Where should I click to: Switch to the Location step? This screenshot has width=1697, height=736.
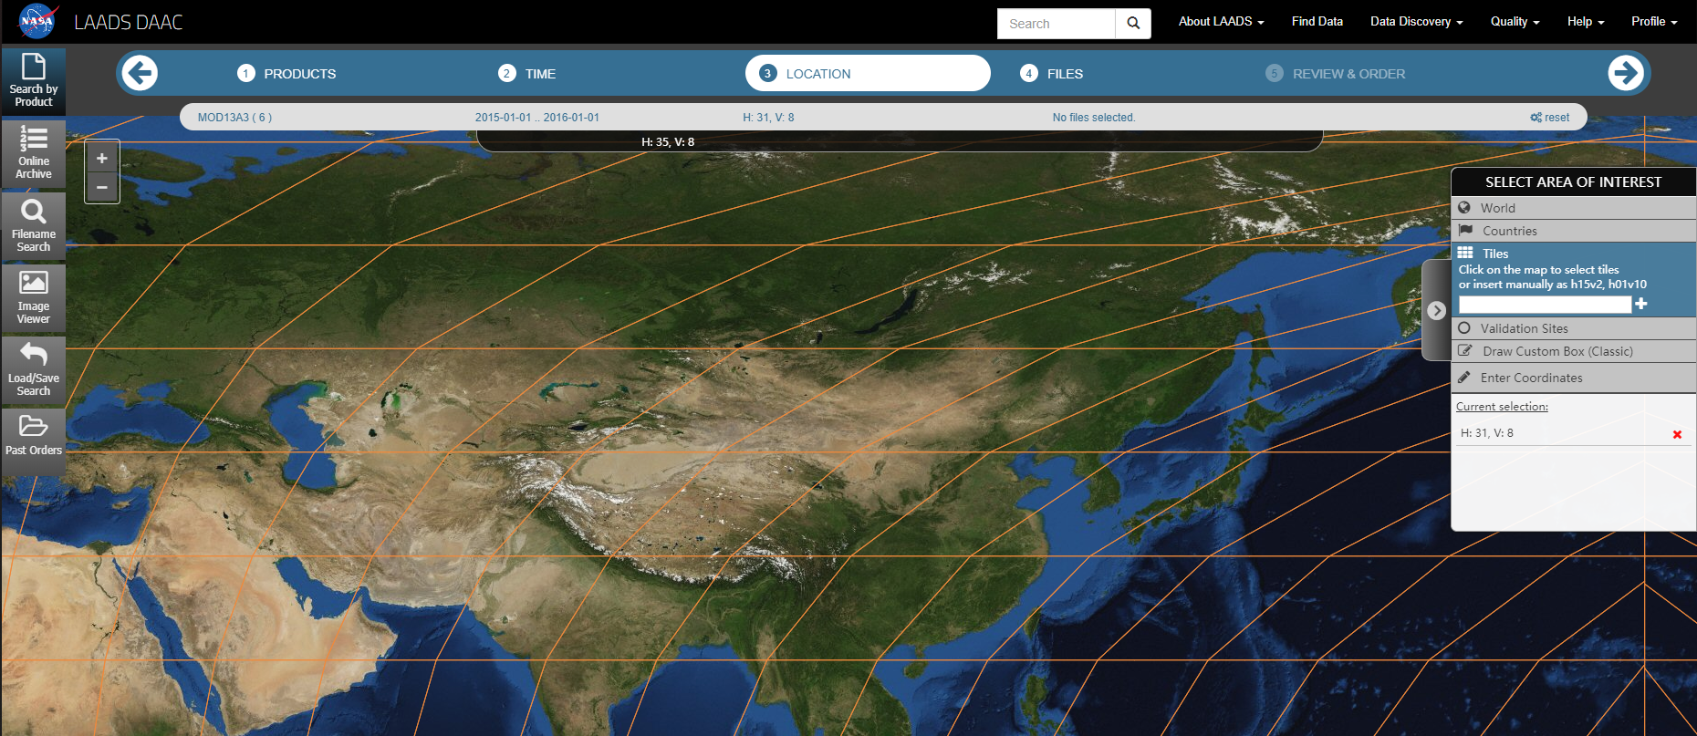868,73
